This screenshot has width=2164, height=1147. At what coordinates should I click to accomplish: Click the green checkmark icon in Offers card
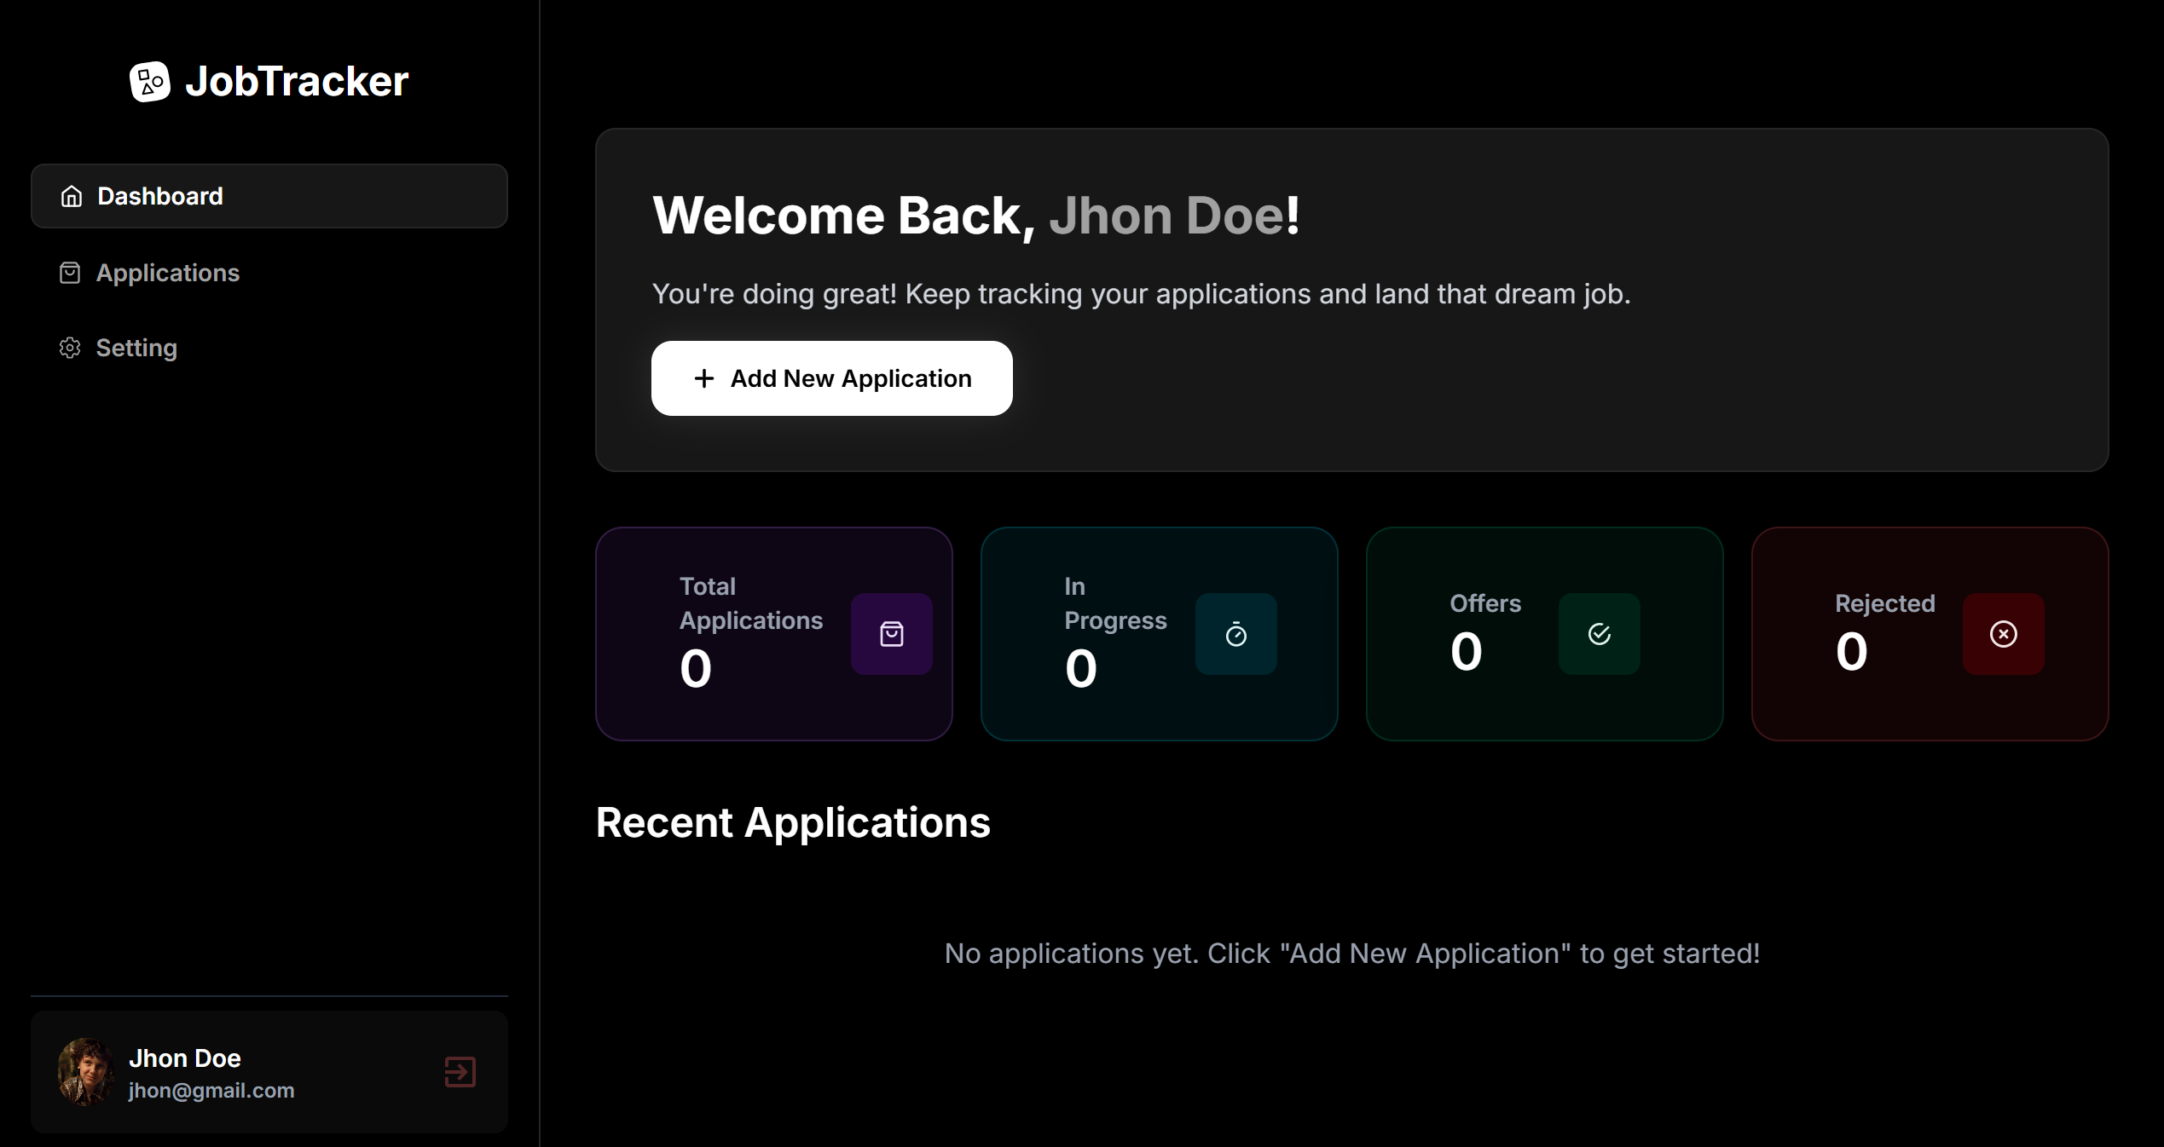pyautogui.click(x=1599, y=634)
